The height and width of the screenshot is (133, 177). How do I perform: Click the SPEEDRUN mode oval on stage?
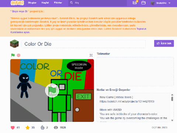(79, 66)
